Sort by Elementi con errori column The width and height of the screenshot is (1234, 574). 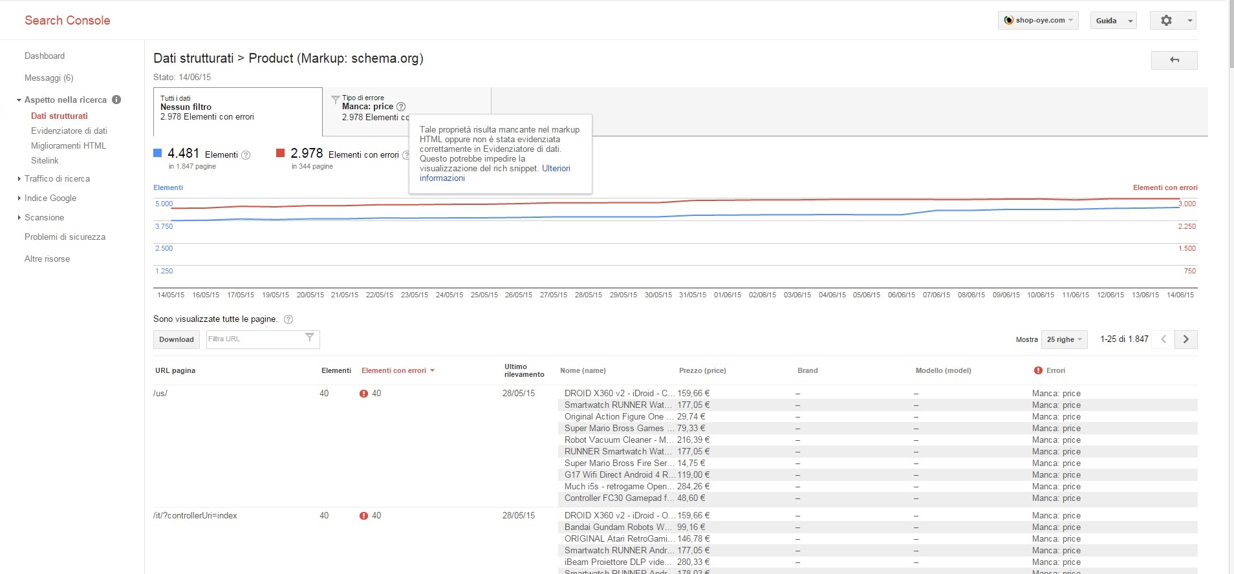tap(398, 370)
